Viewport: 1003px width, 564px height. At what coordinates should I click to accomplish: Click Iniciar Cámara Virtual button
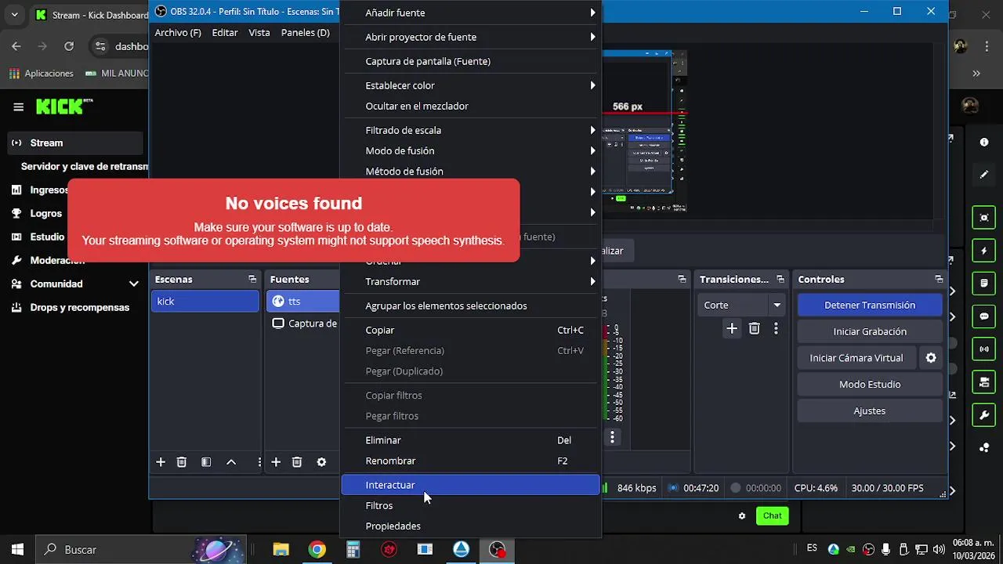pyautogui.click(x=856, y=358)
